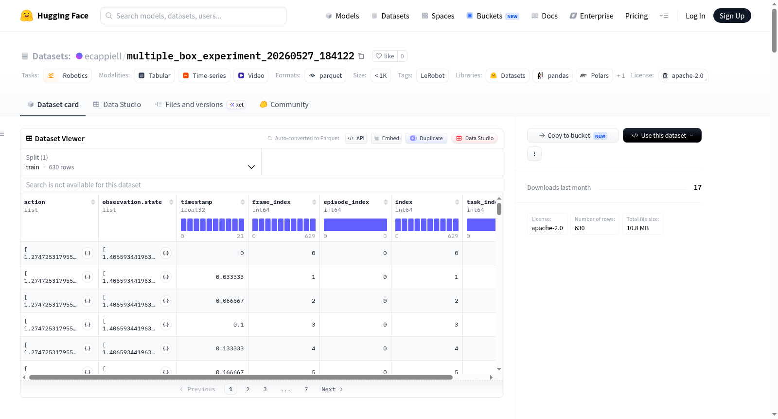Expand observation.state cell in the 0.033333 row

click(166, 277)
